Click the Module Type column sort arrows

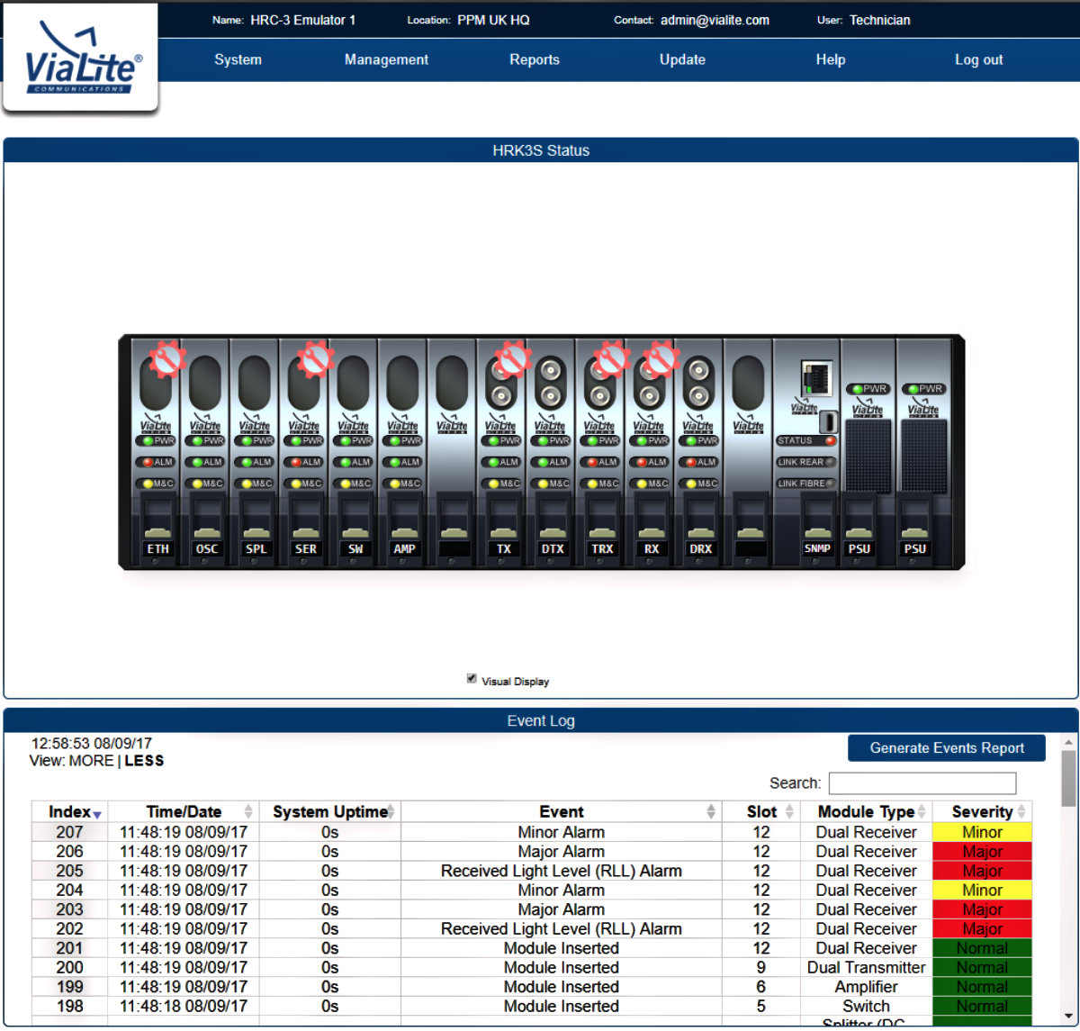tap(922, 812)
